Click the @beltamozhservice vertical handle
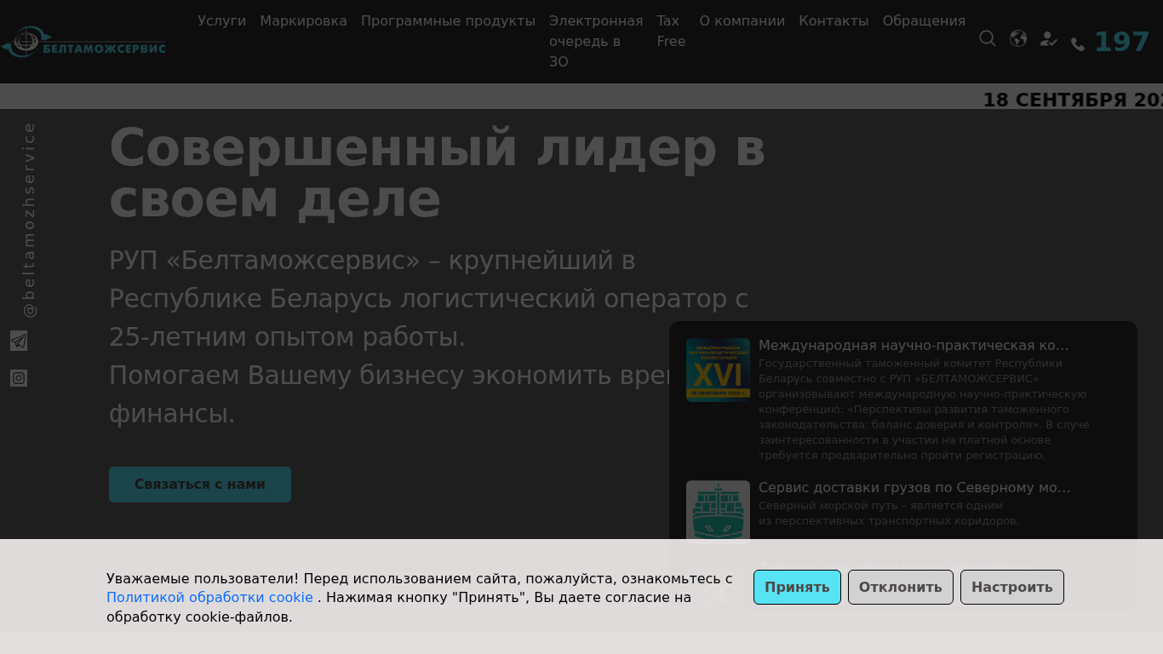This screenshot has height=654, width=1163. 29,220
